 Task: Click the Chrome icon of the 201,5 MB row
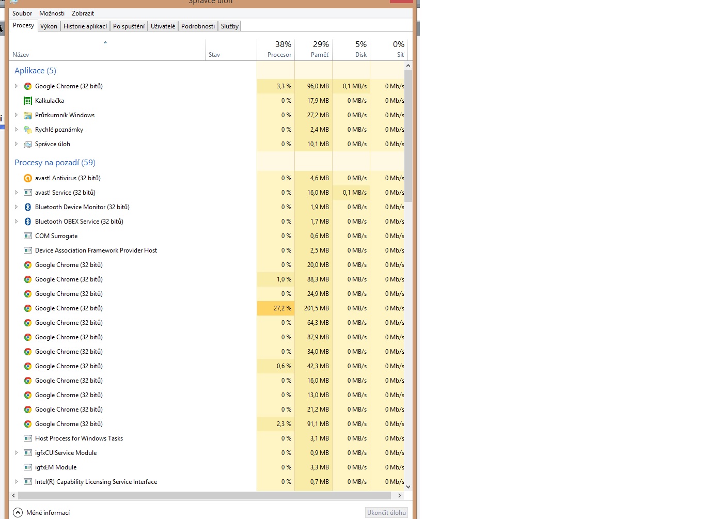tap(28, 308)
